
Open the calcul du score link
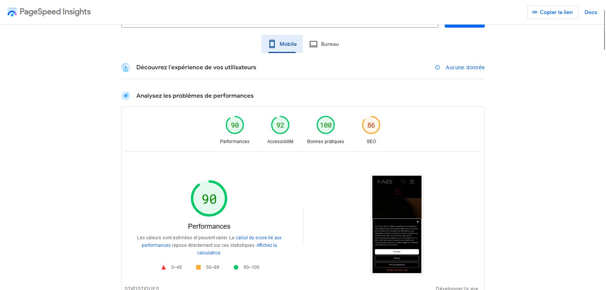coord(259,238)
